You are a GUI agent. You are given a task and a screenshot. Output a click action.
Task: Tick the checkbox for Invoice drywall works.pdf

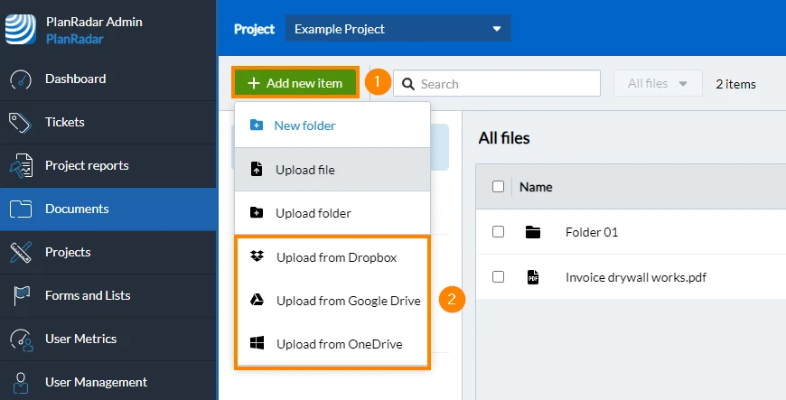point(498,276)
